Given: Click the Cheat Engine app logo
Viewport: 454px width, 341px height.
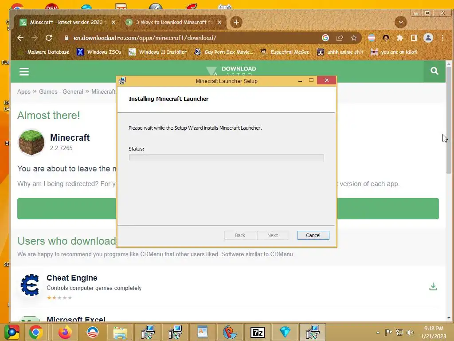Looking at the screenshot, I should [30, 285].
